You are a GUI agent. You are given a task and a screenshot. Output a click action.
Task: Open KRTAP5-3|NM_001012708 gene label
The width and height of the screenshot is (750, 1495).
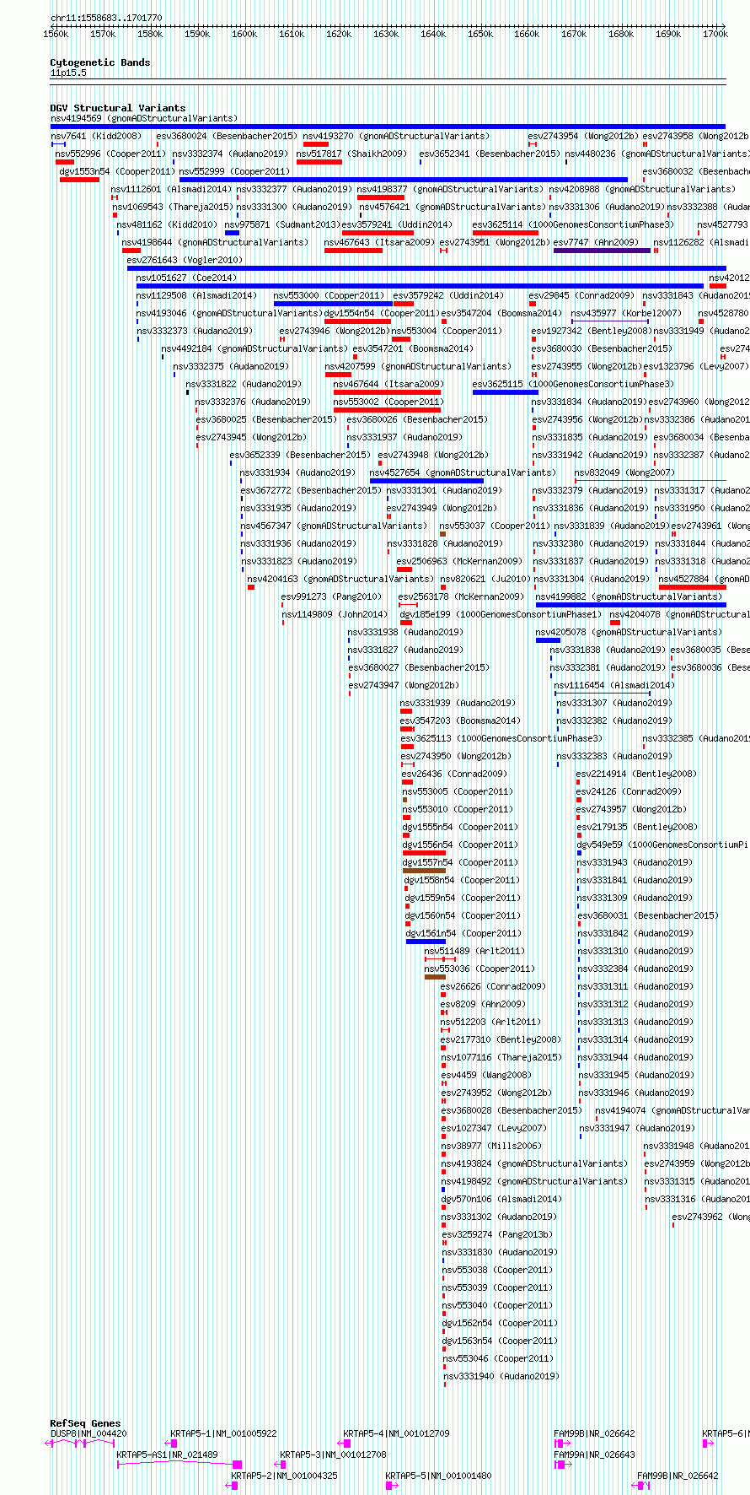point(333,1455)
